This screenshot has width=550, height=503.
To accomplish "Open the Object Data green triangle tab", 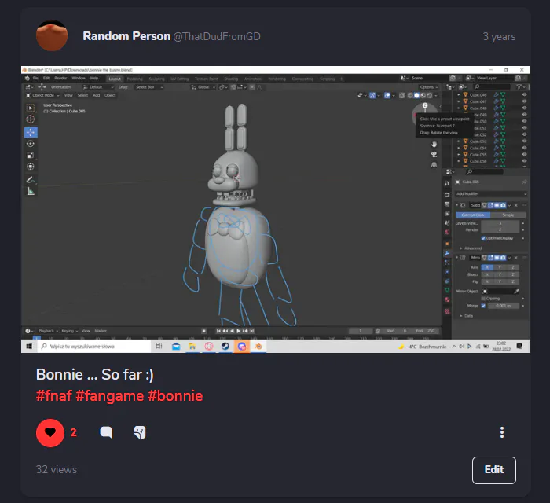I will pyautogui.click(x=447, y=290).
